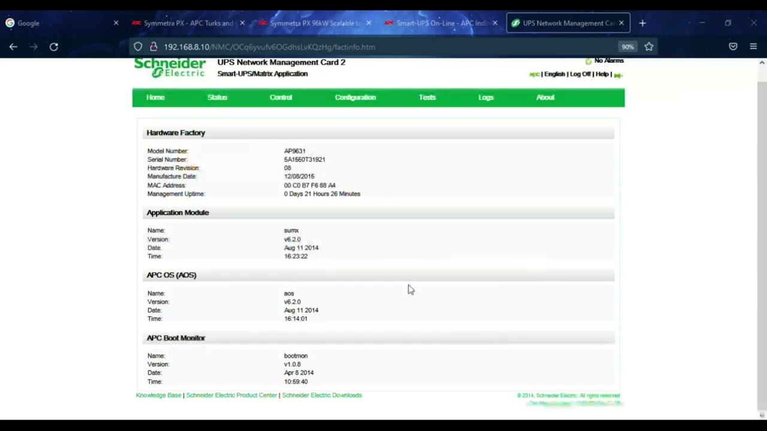Image resolution: width=767 pixels, height=431 pixels.
Task: Bookmark this page with star icon
Action: tap(649, 47)
